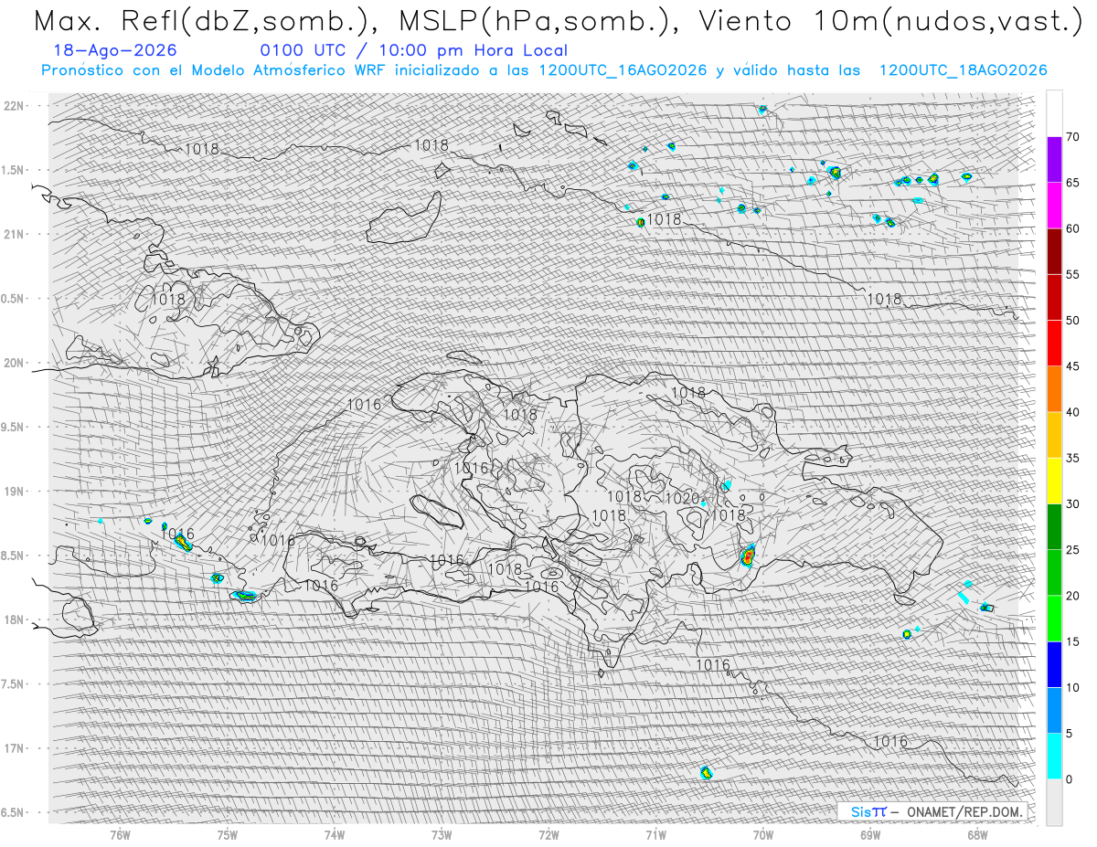Click the '15' value on the color scale
This screenshot has height=847, width=1097.
click(x=1072, y=641)
